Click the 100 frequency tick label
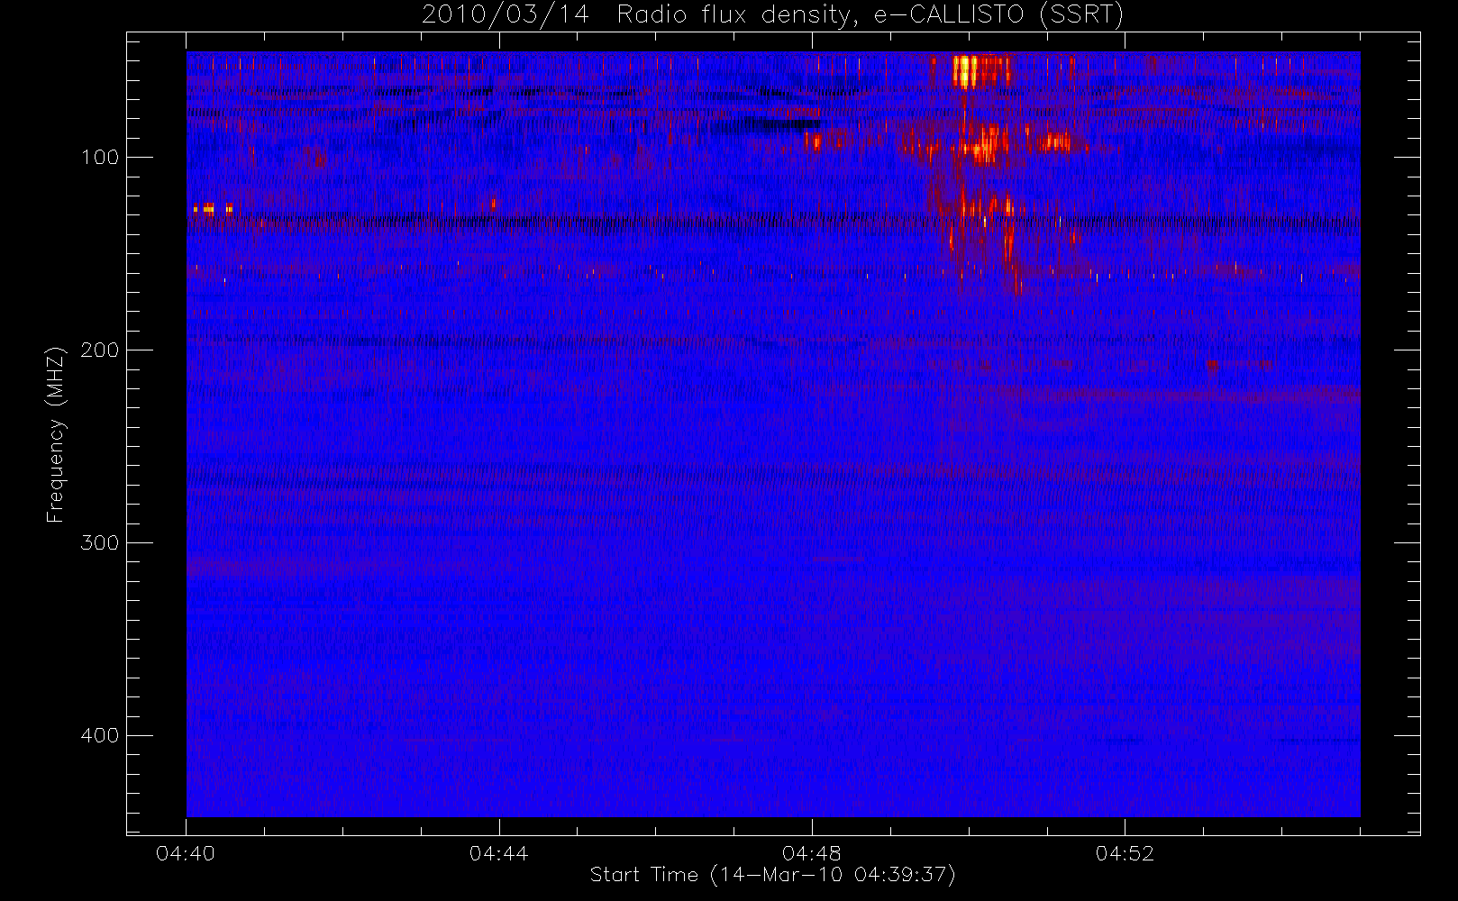 click(x=99, y=158)
